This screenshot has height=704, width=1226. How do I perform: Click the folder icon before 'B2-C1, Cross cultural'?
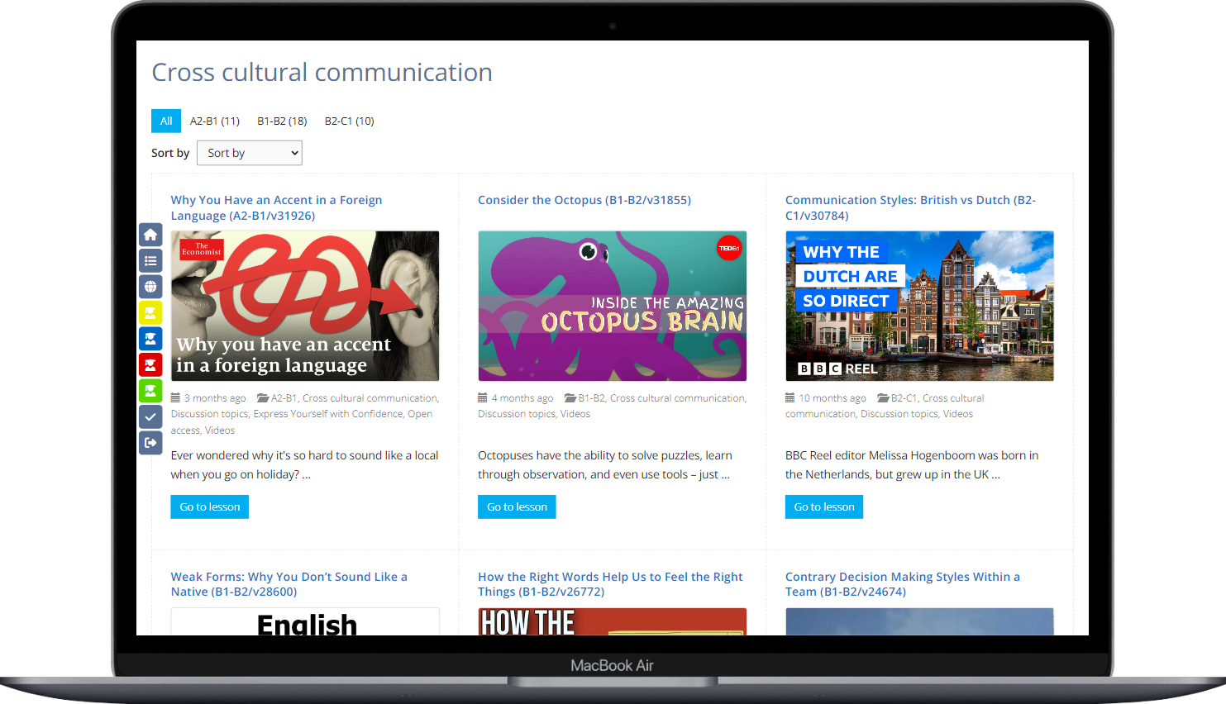click(883, 397)
